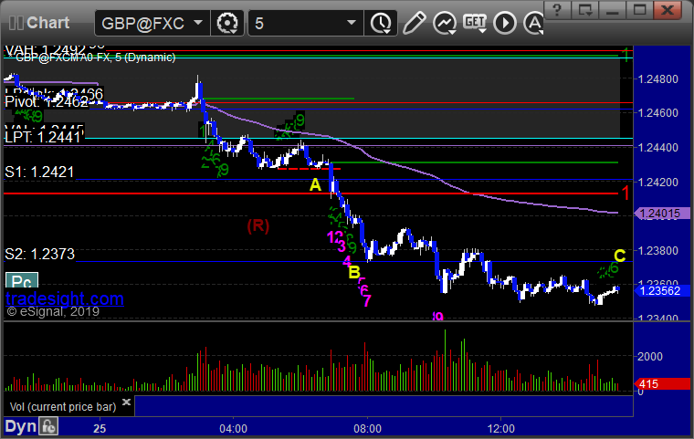Close the Vol study pane

pyautogui.click(x=126, y=402)
